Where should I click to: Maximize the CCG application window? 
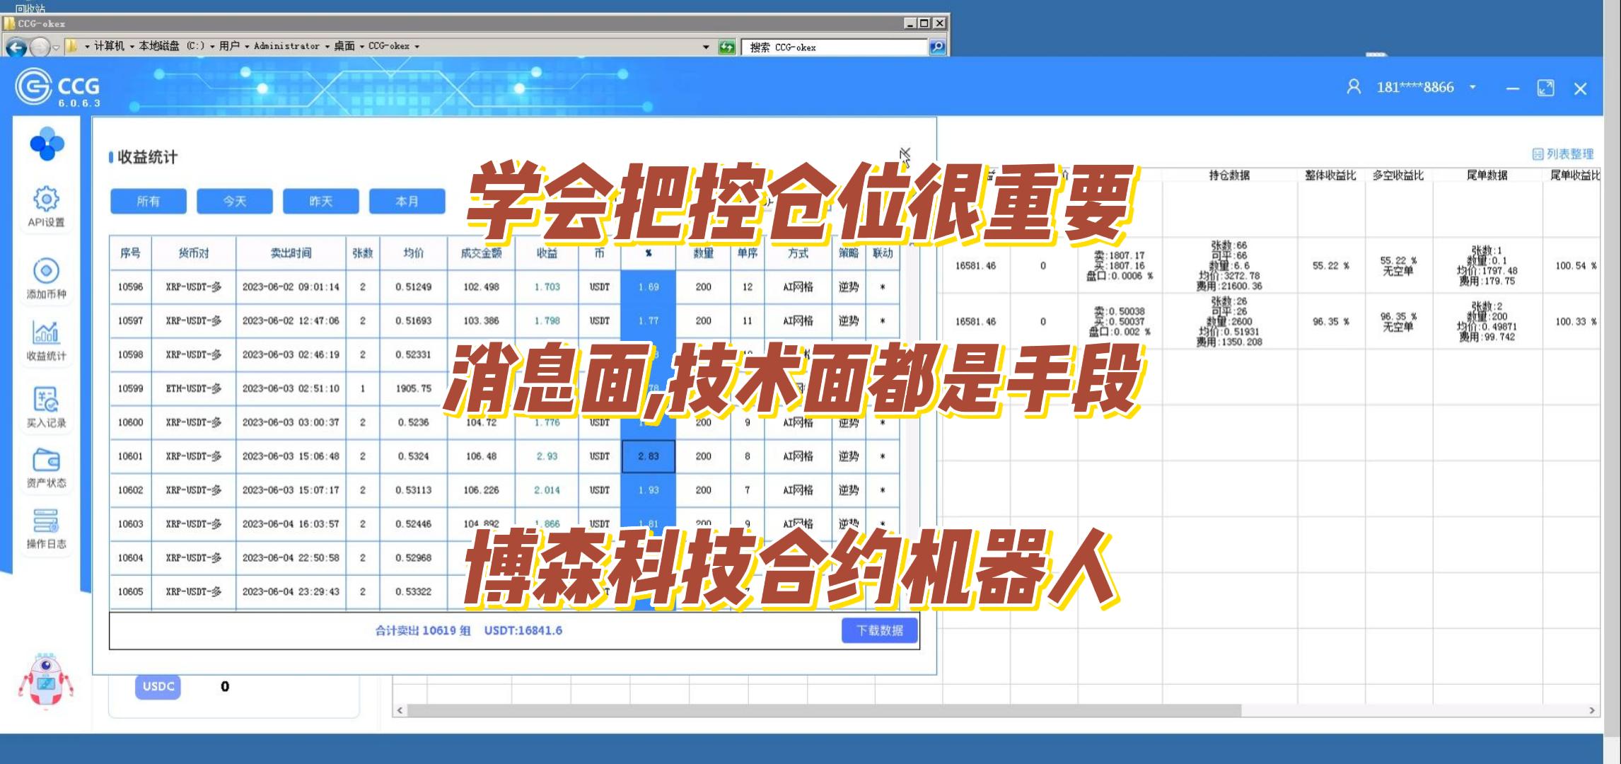(x=1546, y=88)
